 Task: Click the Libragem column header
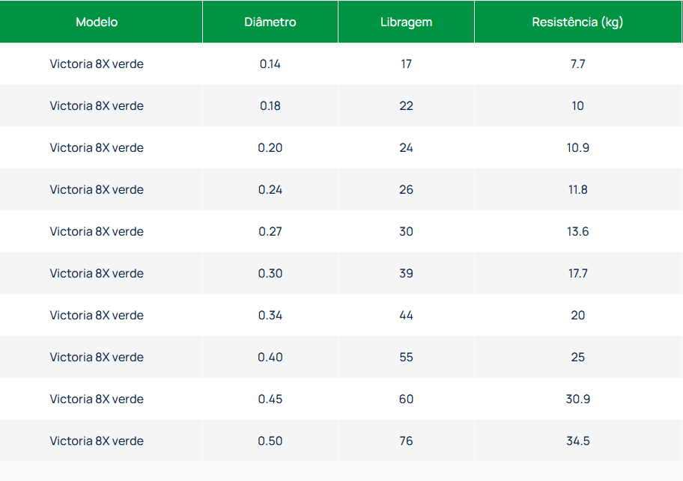tap(407, 22)
